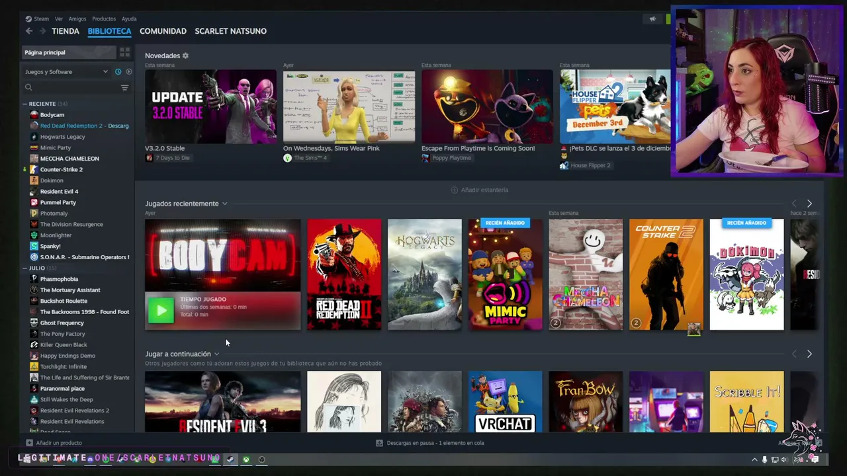The height and width of the screenshot is (476, 847).
Task: Select Hogwarts Legacy in the sidebar list
Action: [x=62, y=137]
